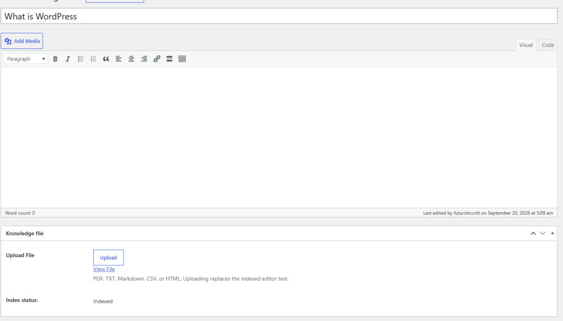Collapse the Knowledge file panel

(552, 234)
